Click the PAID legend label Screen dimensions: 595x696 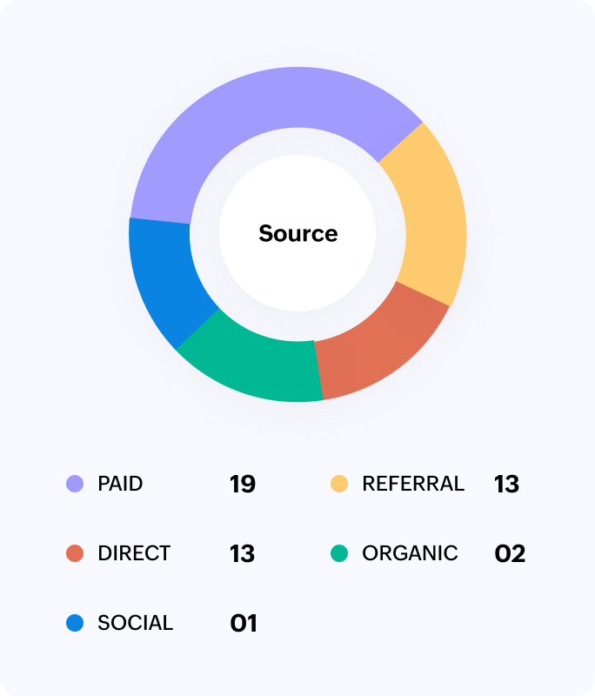pyautogui.click(x=120, y=484)
